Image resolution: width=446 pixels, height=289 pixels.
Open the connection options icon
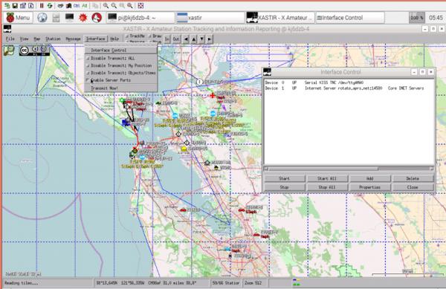(23, 5)
